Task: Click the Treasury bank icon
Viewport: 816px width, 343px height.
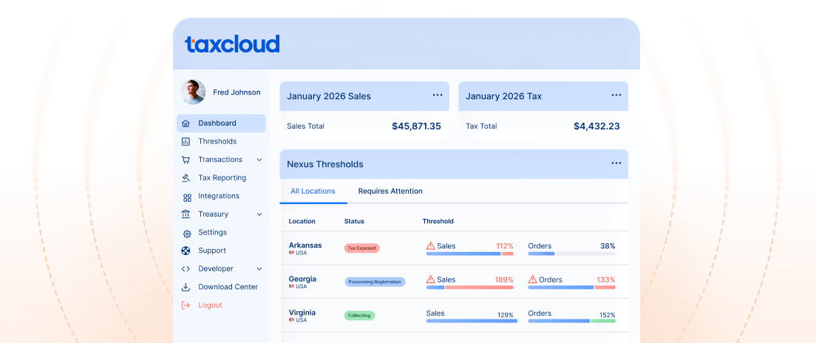Action: [x=186, y=214]
